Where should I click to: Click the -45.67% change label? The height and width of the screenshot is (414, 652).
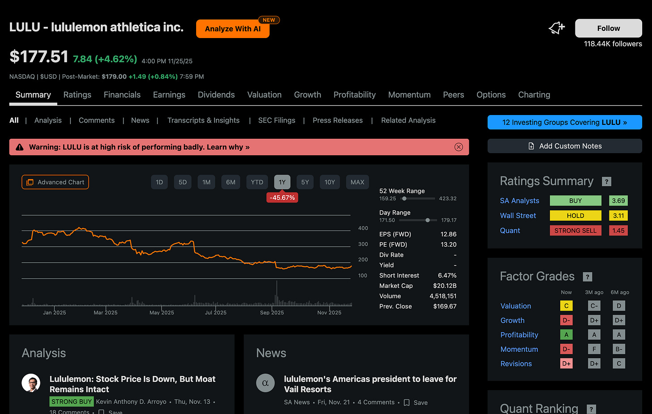282,197
